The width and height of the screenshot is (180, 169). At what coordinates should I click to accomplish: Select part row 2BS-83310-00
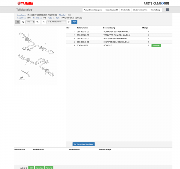[x=119, y=32]
